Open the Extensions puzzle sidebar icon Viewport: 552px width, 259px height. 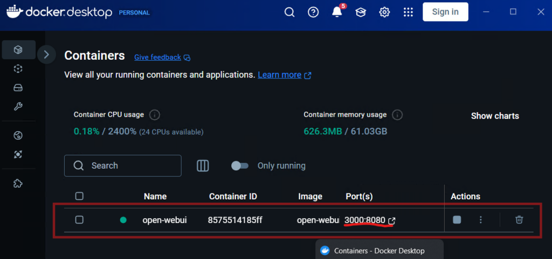(x=18, y=183)
